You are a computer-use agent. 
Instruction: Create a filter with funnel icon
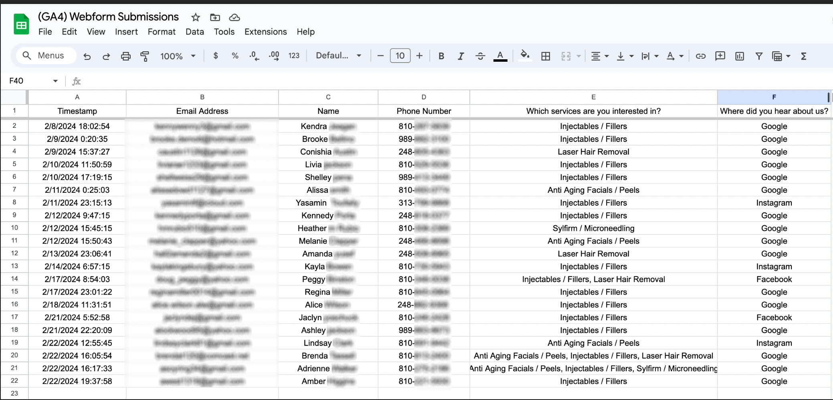click(758, 56)
